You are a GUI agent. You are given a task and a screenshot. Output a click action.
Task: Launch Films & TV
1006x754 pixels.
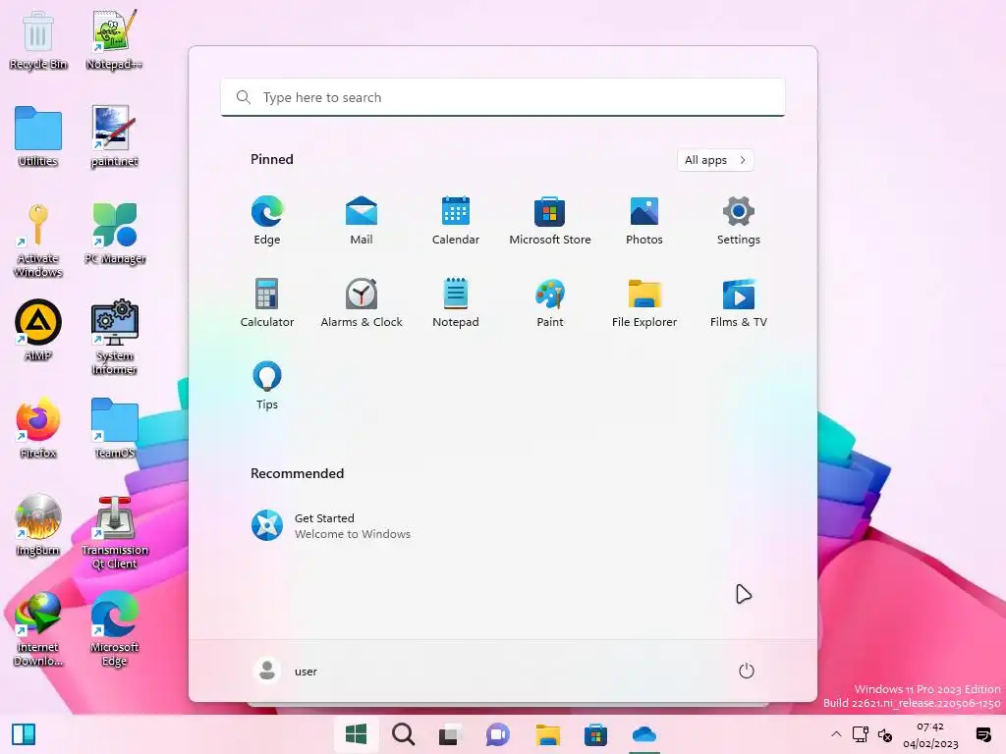(x=739, y=302)
